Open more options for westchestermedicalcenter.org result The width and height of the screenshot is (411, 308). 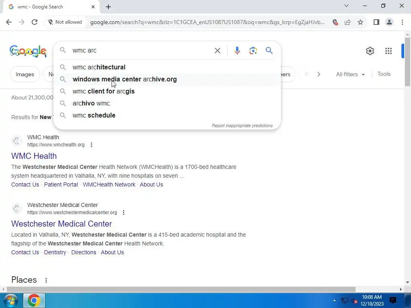click(x=124, y=213)
